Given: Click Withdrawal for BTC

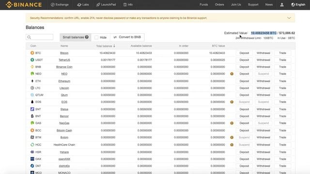Looking at the screenshot, I should tap(263, 53).
